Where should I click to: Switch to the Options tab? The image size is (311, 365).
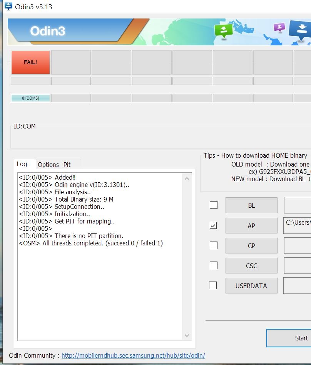[48, 165]
